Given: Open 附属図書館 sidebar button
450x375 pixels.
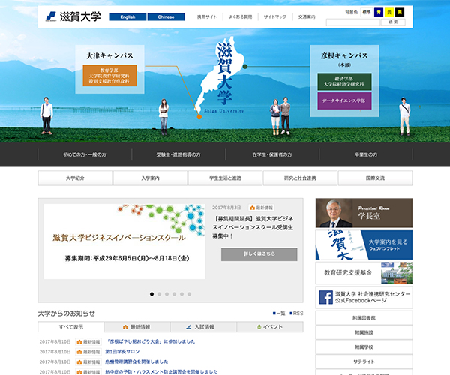Looking at the screenshot, I should point(364,318).
